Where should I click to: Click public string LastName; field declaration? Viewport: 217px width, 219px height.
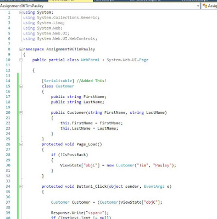click(77, 102)
